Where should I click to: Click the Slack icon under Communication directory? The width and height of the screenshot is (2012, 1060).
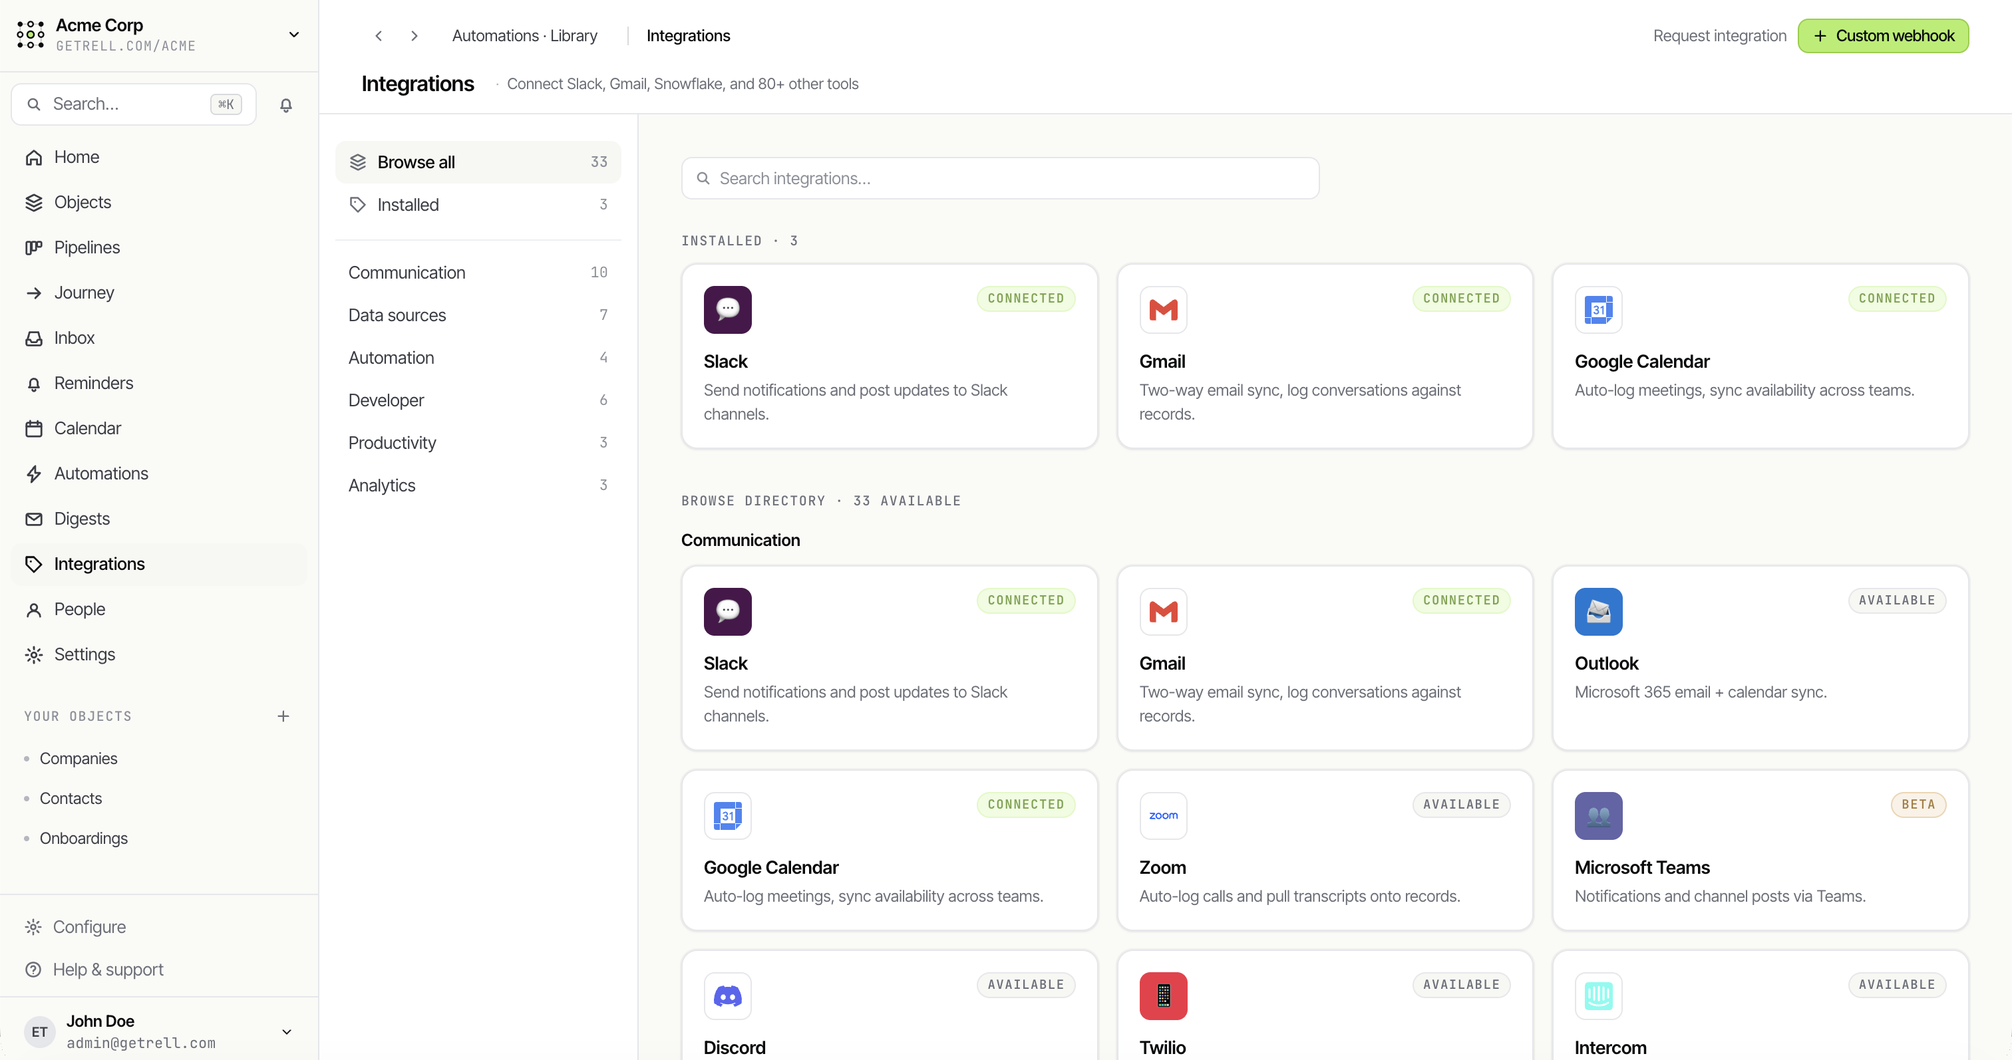(727, 612)
